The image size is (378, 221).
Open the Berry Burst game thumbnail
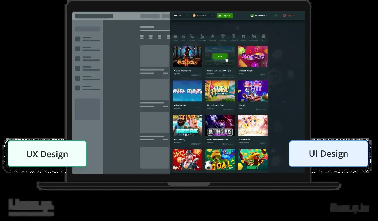(x=253, y=56)
